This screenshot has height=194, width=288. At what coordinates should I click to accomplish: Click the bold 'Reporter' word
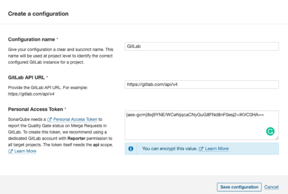(x=77, y=138)
